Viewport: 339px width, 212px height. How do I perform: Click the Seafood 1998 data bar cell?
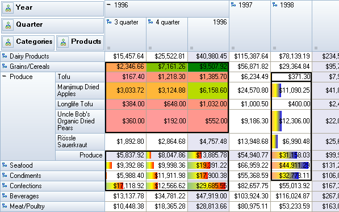[291, 165]
